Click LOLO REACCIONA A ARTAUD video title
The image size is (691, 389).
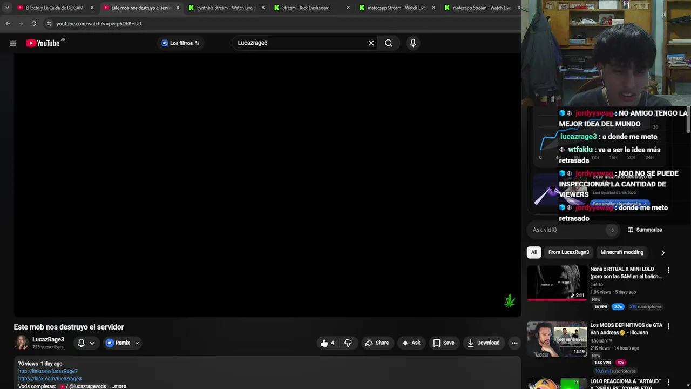(x=626, y=385)
